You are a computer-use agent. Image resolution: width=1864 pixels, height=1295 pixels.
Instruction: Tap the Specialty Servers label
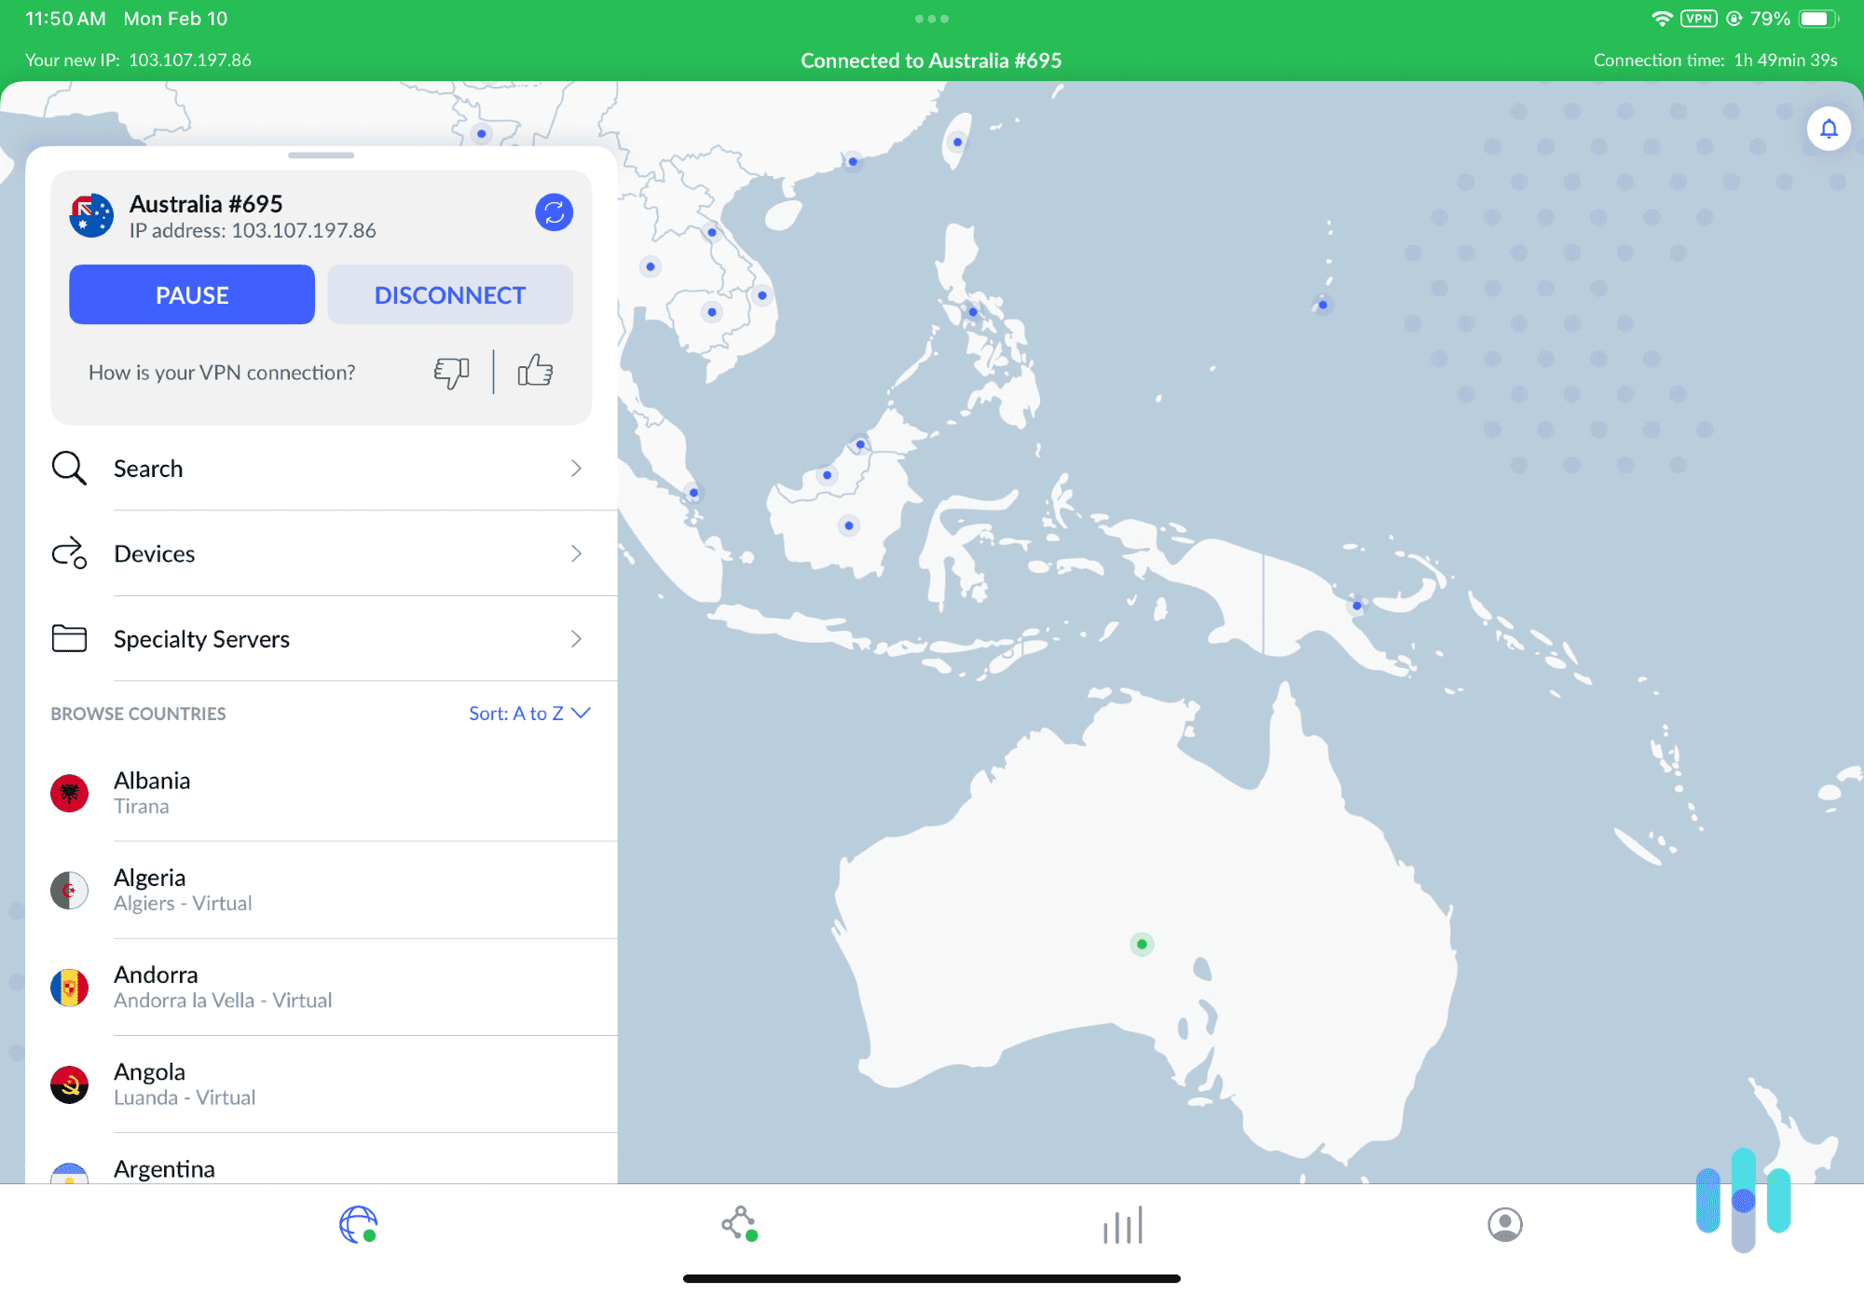pos(201,639)
